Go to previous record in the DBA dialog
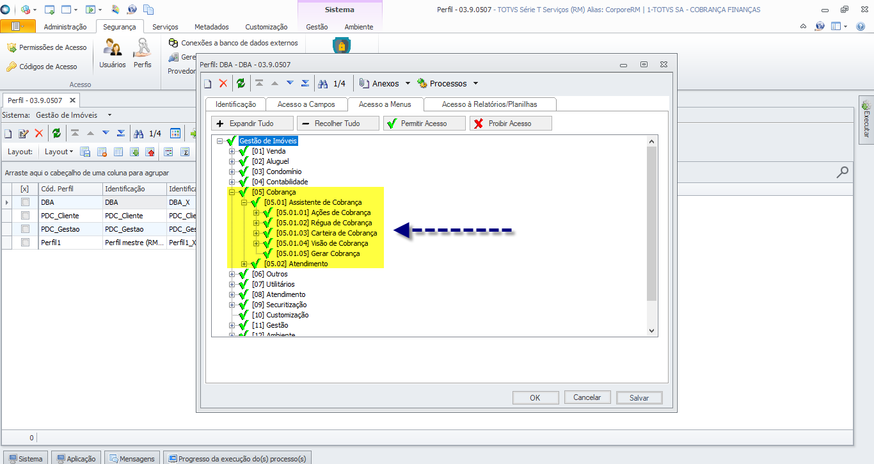This screenshot has width=874, height=464. (274, 83)
